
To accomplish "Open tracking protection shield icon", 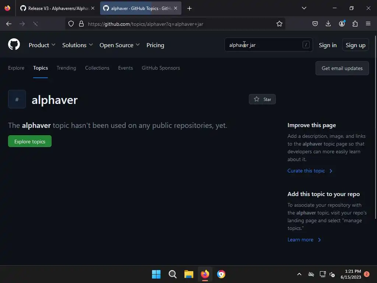I will pyautogui.click(x=71, y=24).
